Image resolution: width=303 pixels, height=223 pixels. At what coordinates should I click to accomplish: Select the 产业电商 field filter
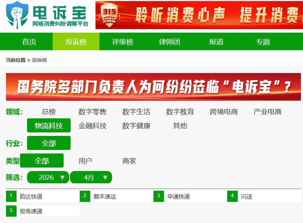[x=268, y=112]
